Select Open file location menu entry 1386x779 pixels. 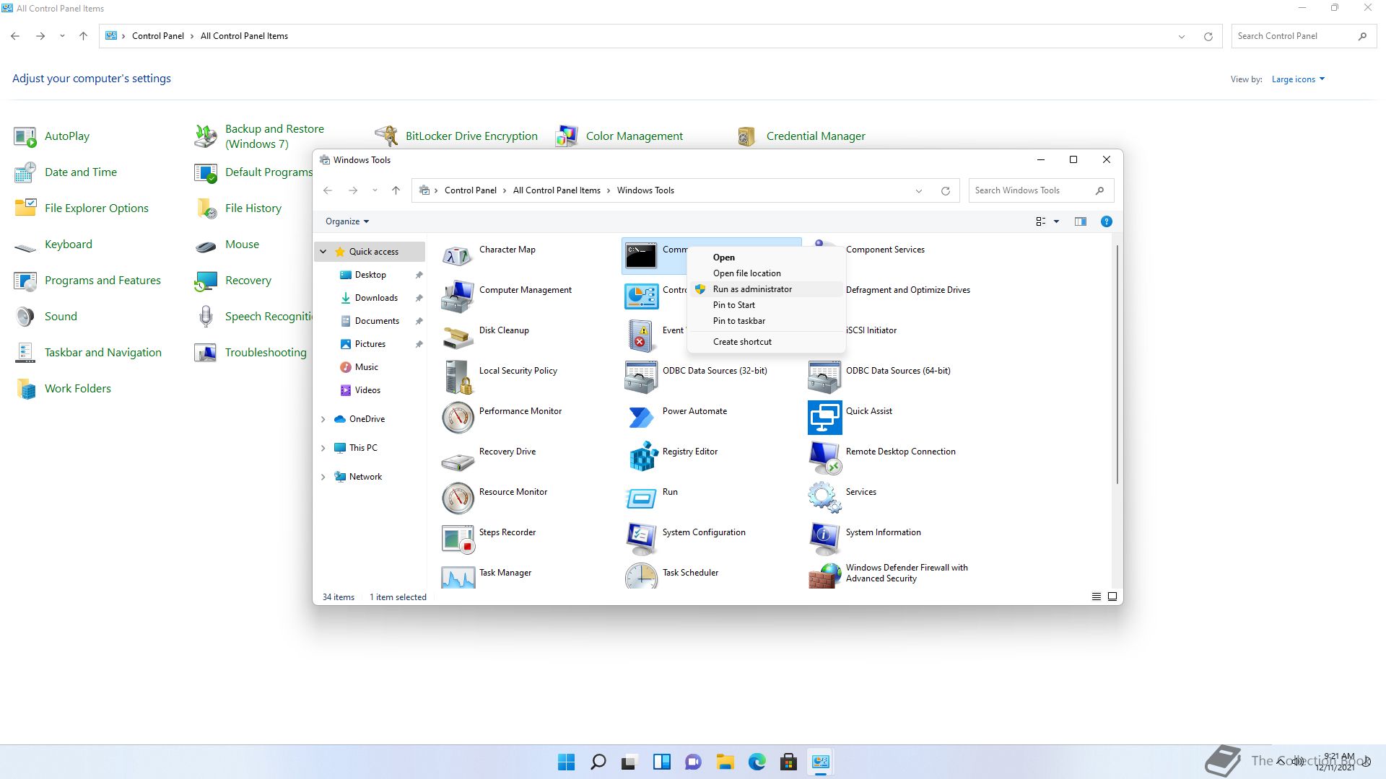coord(766,273)
